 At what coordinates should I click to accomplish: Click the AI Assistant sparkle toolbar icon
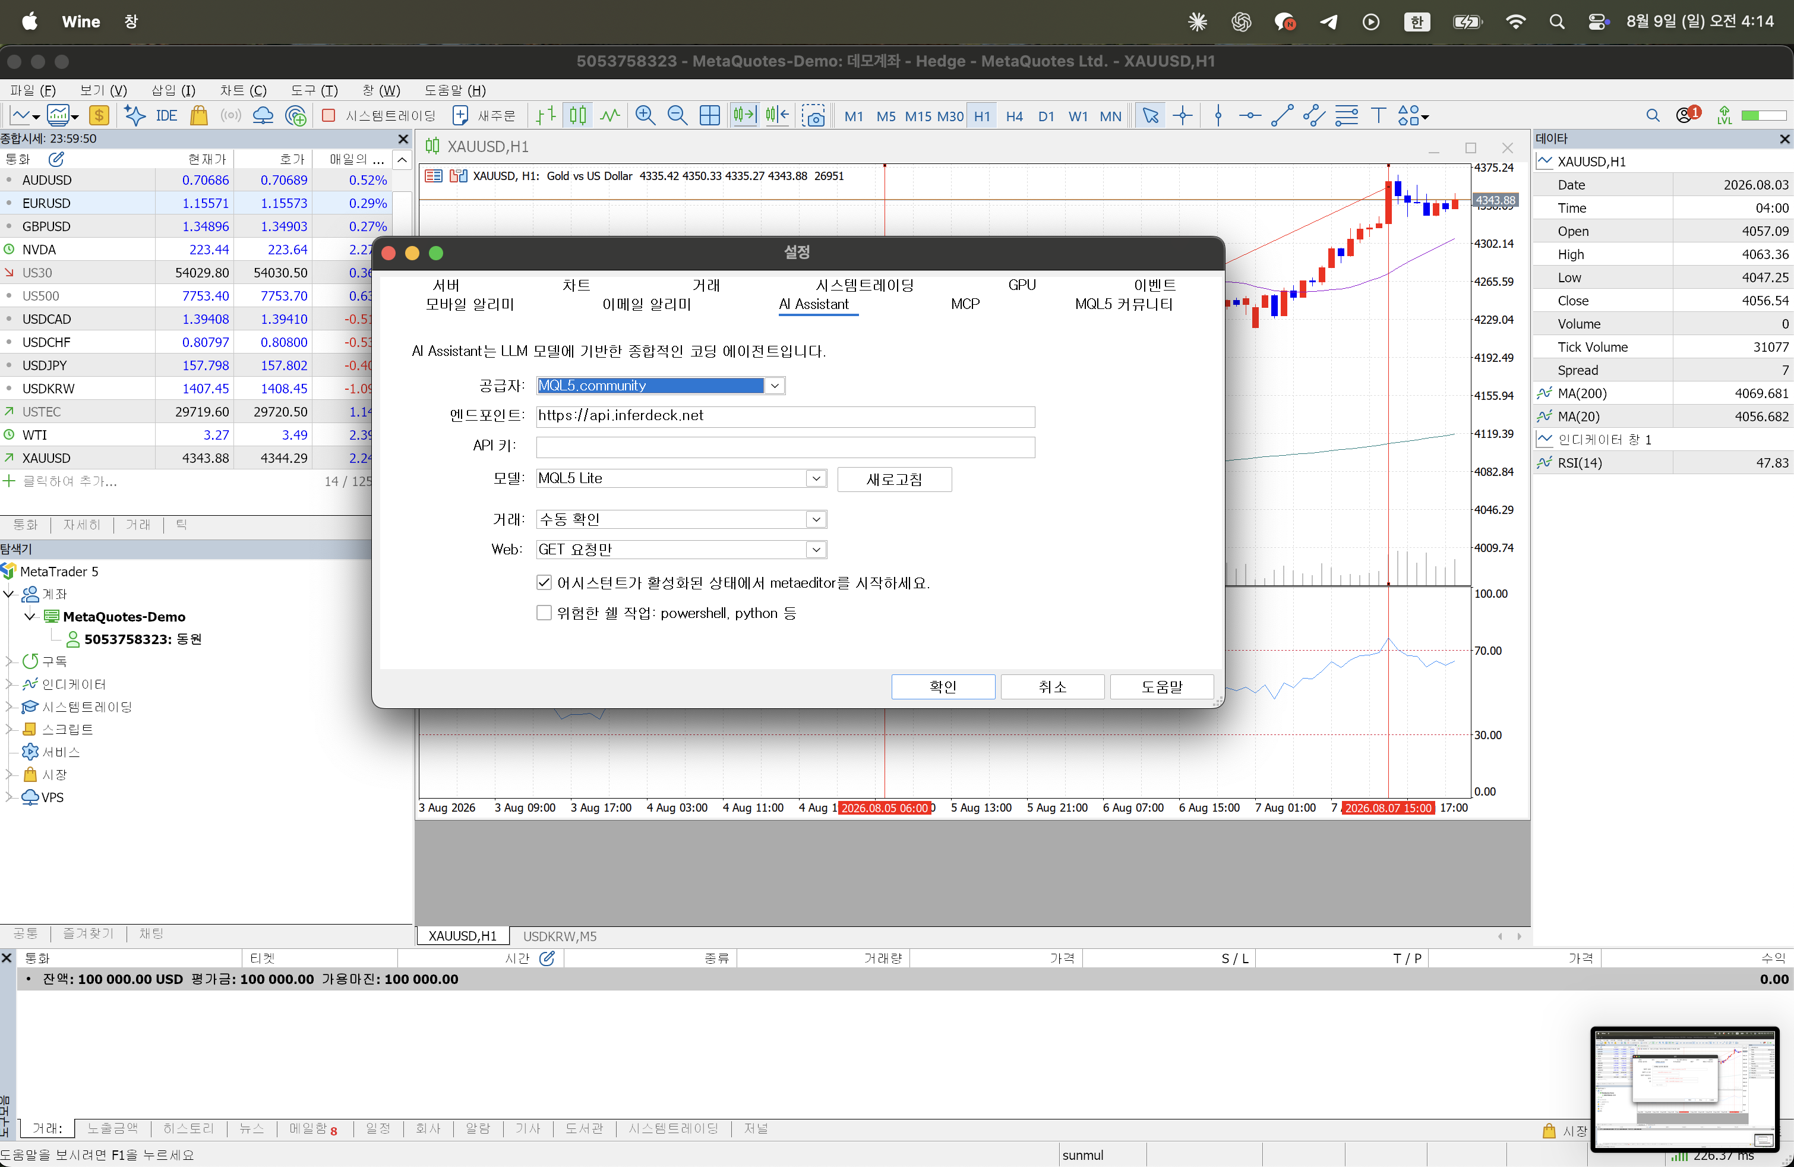pyautogui.click(x=135, y=116)
